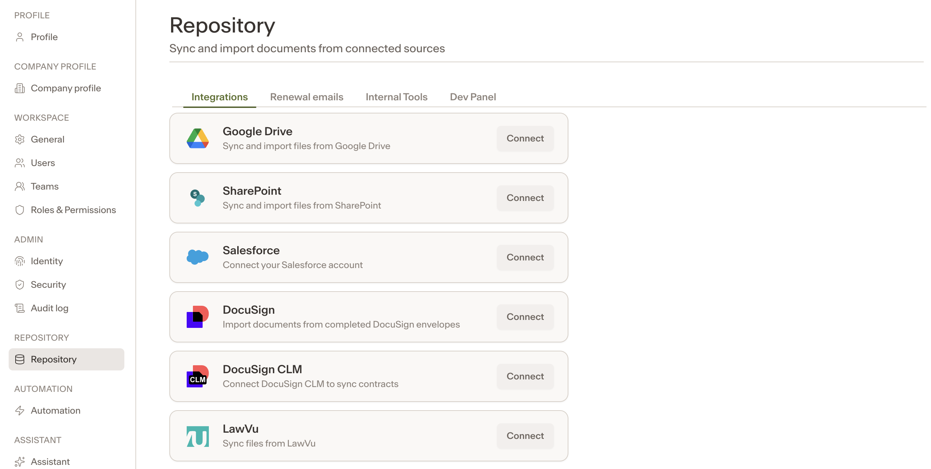
Task: Open the Renewal emails tab
Action: coord(307,97)
